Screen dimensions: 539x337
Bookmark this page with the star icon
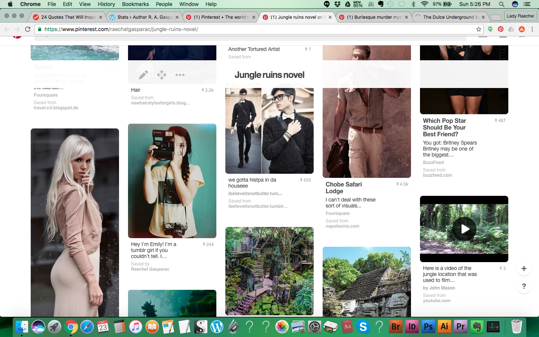click(478, 29)
